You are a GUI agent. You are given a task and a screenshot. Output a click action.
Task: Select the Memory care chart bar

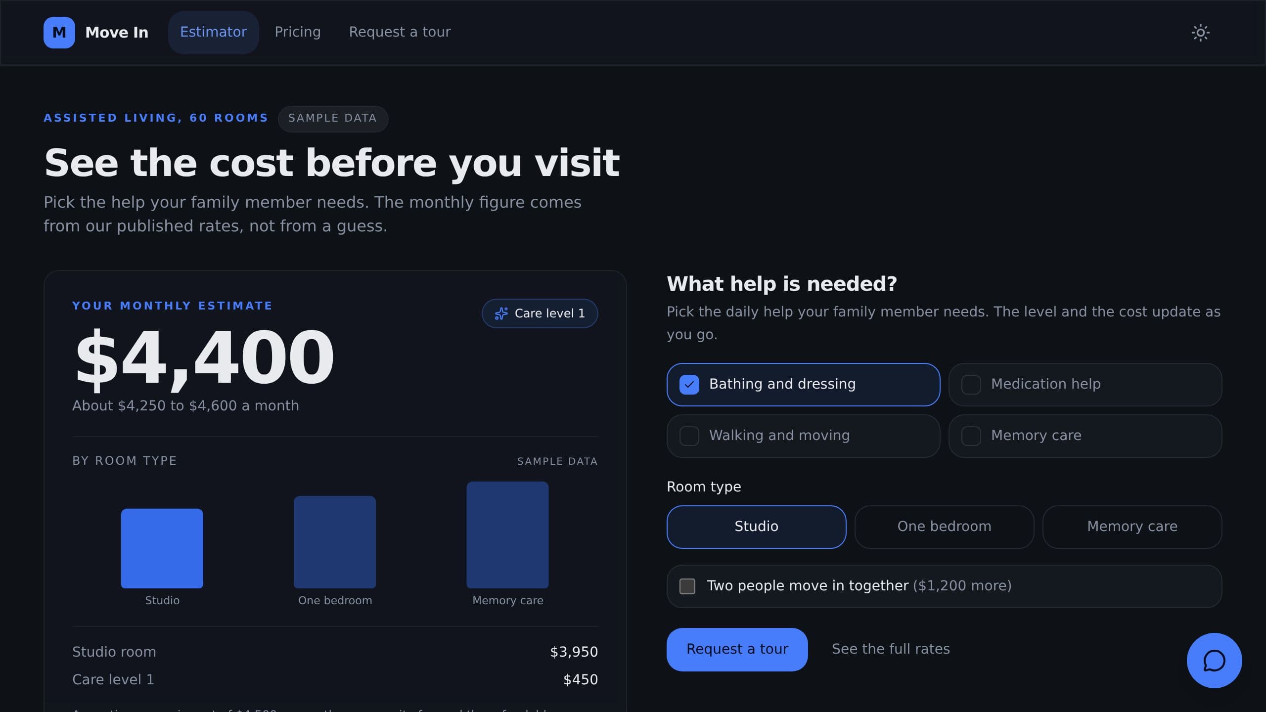(x=507, y=535)
